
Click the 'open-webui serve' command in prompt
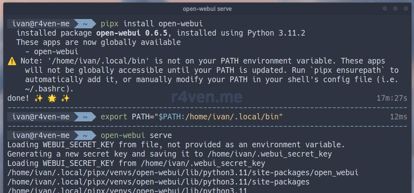[136, 135]
